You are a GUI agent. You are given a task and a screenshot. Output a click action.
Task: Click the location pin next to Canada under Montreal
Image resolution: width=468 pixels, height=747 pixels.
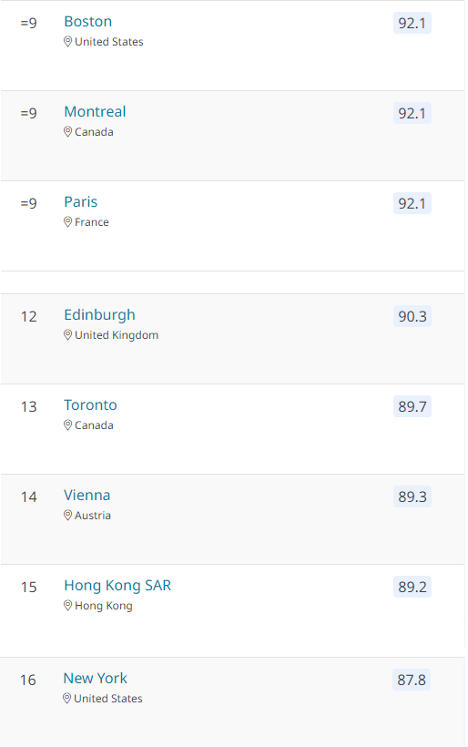67,132
